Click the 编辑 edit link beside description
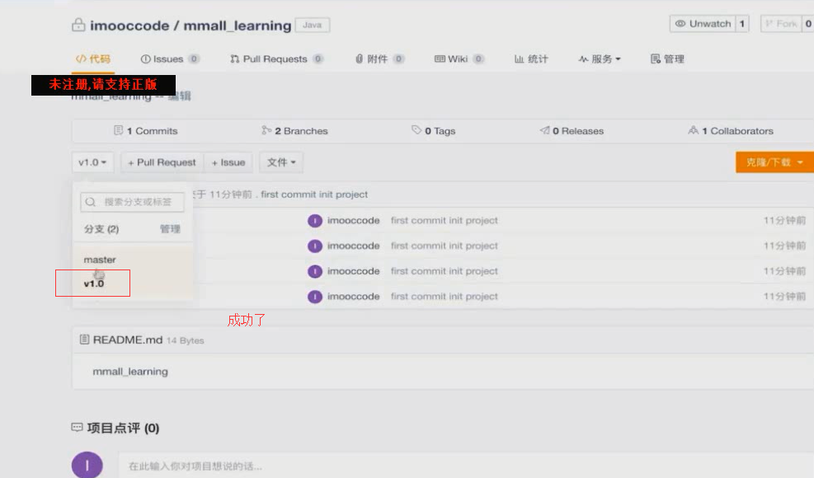 tap(180, 96)
